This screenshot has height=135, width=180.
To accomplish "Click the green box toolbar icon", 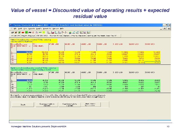I will tap(26, 32).
